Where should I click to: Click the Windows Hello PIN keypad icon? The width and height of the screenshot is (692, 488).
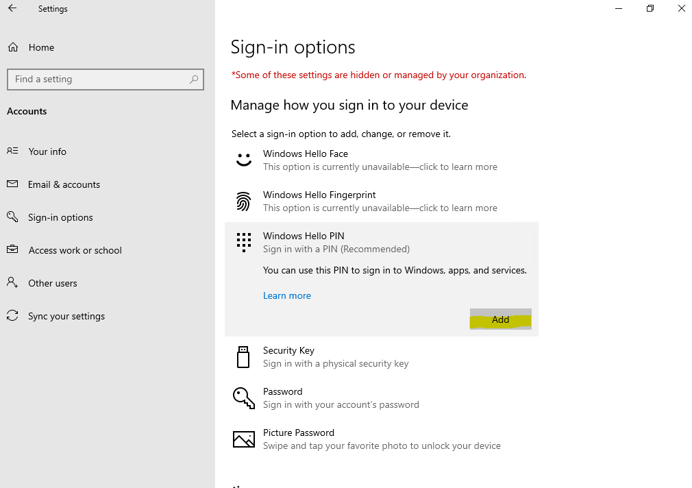pyautogui.click(x=244, y=243)
